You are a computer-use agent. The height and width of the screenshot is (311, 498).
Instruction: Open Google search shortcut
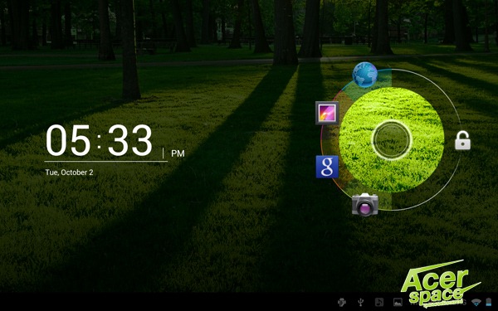(x=327, y=167)
